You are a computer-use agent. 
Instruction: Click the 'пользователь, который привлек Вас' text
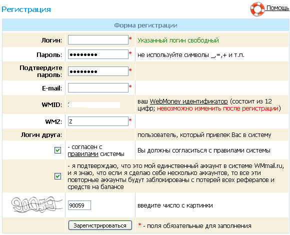click(204, 135)
